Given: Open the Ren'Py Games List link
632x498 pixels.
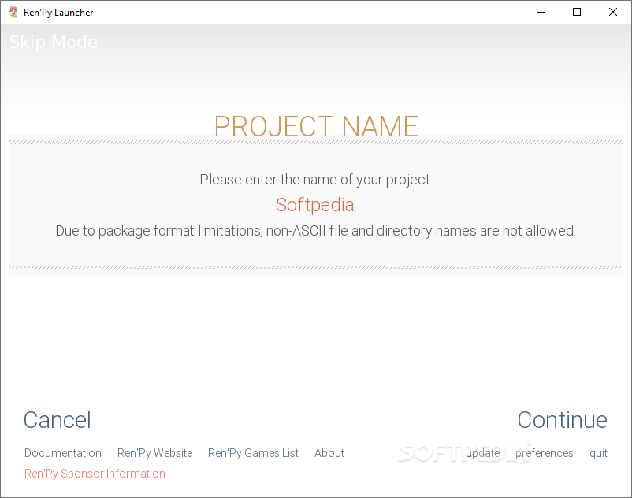Looking at the screenshot, I should coord(253,453).
